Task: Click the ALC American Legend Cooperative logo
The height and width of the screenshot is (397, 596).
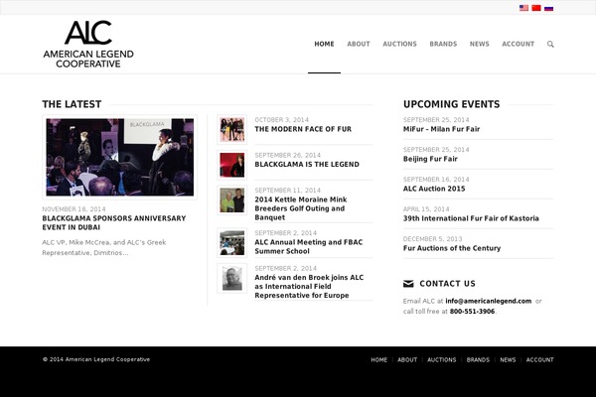Action: pyautogui.click(x=88, y=44)
